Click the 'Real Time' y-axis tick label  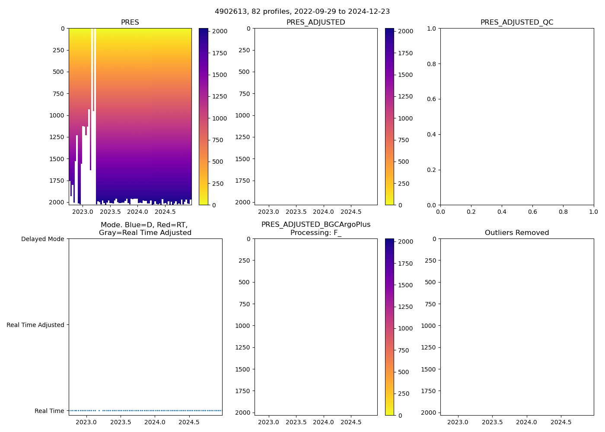49,411
